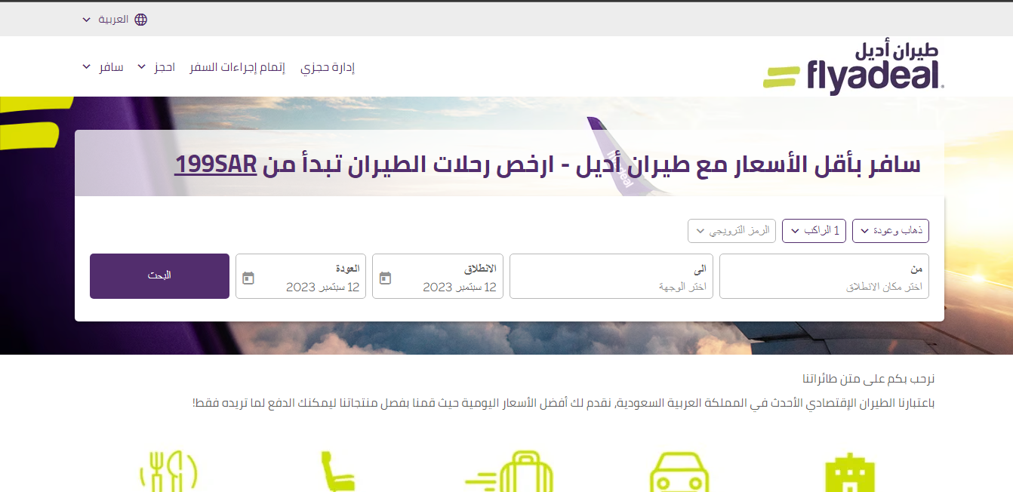Expand the الرمز الترويجي promo code dropdown
This screenshot has height=492, width=1013.
tap(731, 231)
